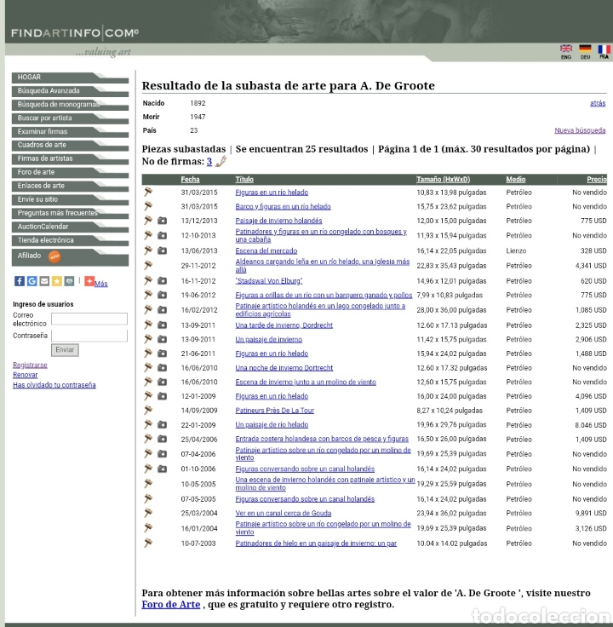Screen dimensions: 613x627
Task: Click the Enviar login button
Action: point(65,350)
